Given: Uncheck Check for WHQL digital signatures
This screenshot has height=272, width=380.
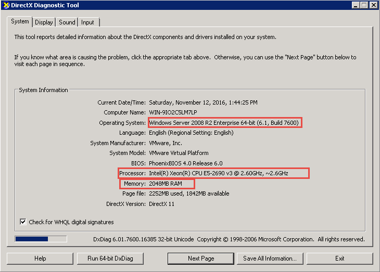Looking at the screenshot, I should [x=23, y=222].
